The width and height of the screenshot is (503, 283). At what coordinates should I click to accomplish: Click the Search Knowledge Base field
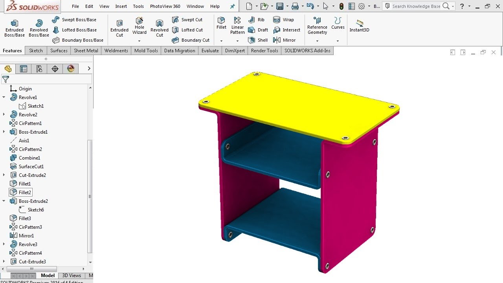(x=417, y=6)
